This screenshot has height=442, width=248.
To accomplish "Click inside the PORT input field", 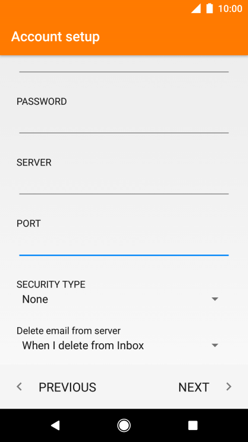I will coord(124,244).
